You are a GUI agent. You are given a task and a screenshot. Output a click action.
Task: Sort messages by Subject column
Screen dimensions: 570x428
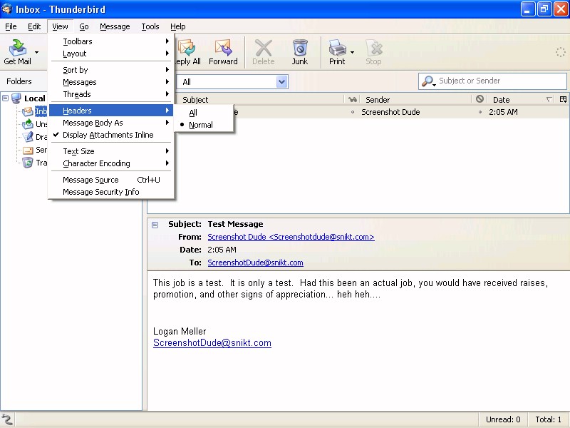[x=260, y=100]
